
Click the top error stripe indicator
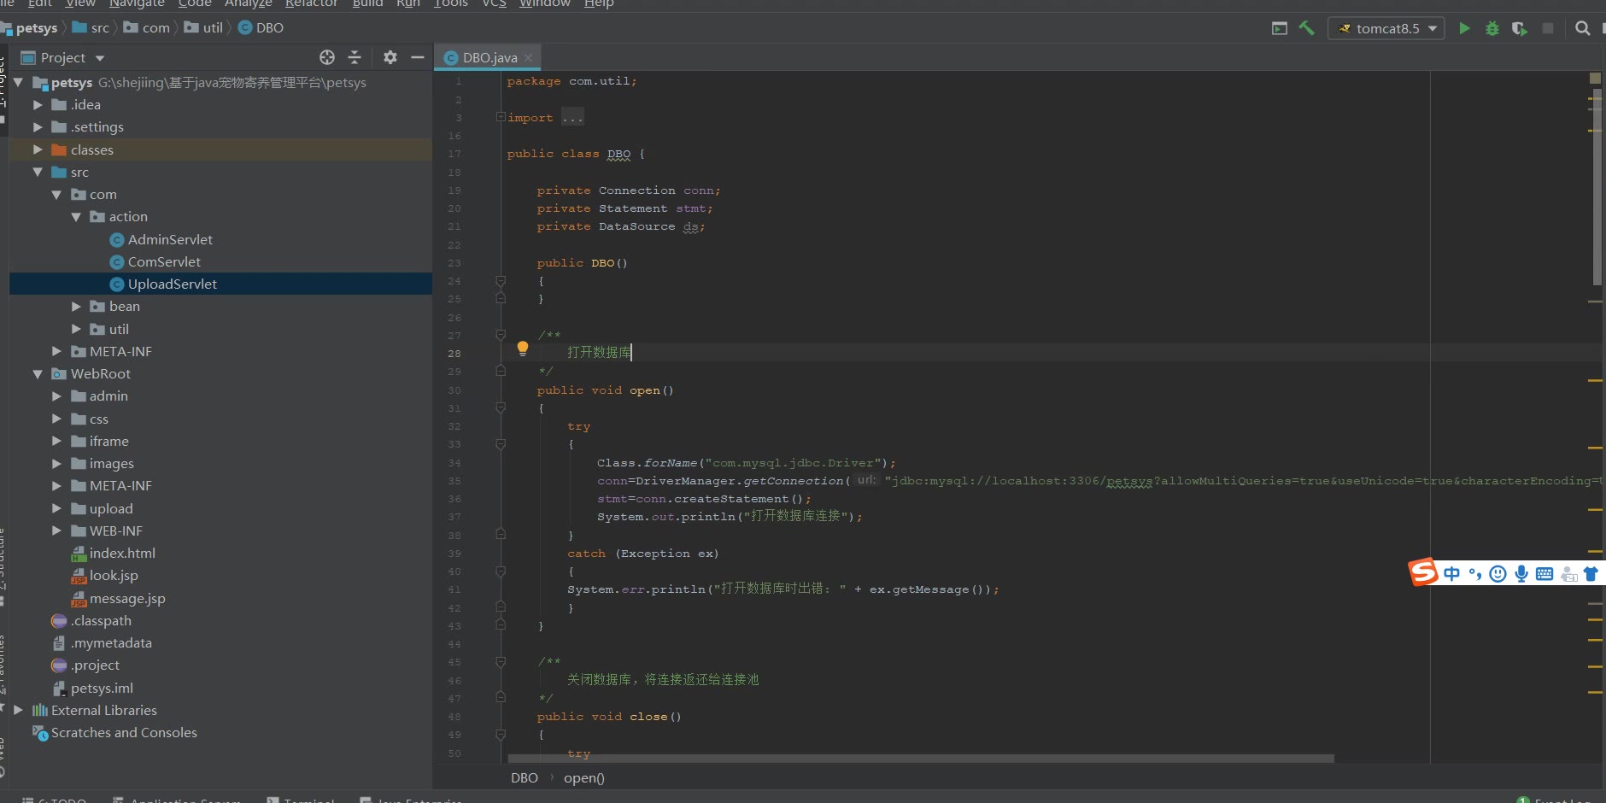(1595, 78)
